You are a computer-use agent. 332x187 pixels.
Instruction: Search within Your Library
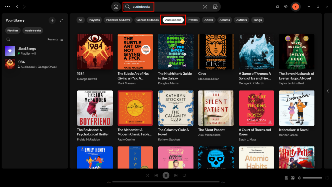[8, 39]
